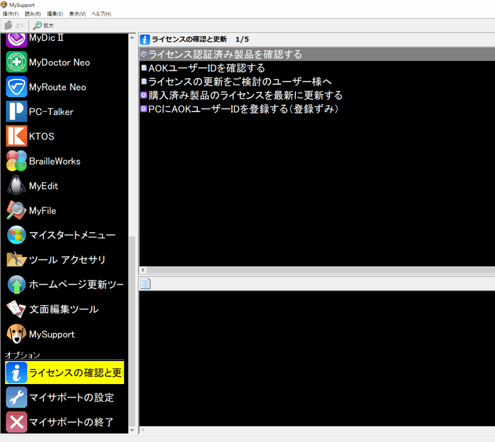Click the sidebar scroll down arrow
Viewport: 495px width, 442px height.
132,430
